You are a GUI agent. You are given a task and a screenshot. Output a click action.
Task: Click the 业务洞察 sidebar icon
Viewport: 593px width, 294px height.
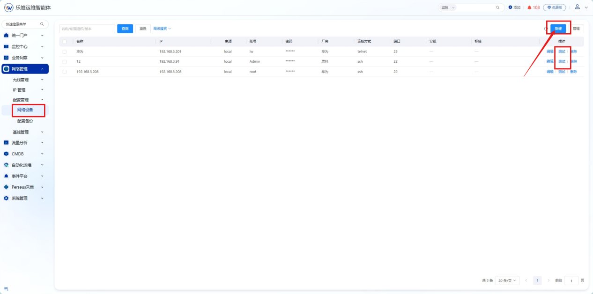click(6, 58)
